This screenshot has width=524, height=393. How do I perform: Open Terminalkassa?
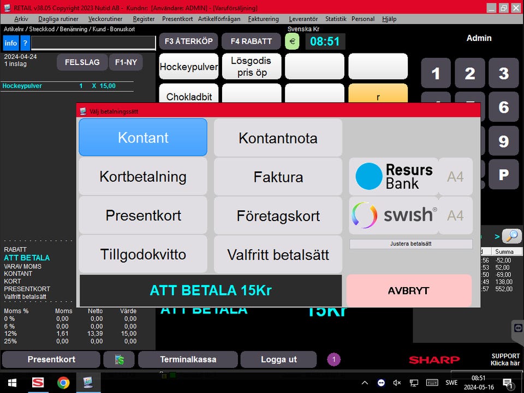[x=188, y=359]
